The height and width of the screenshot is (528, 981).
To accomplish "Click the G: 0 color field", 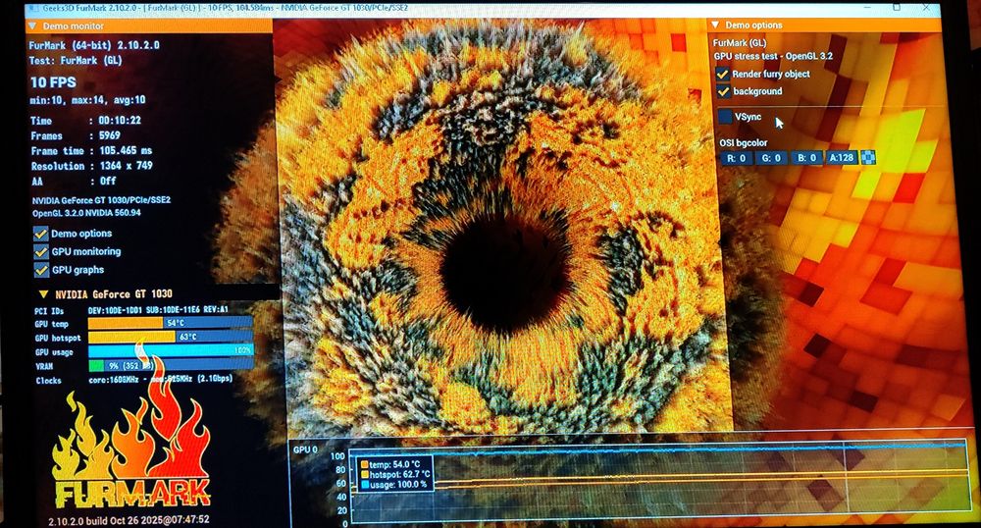I will pyautogui.click(x=771, y=158).
